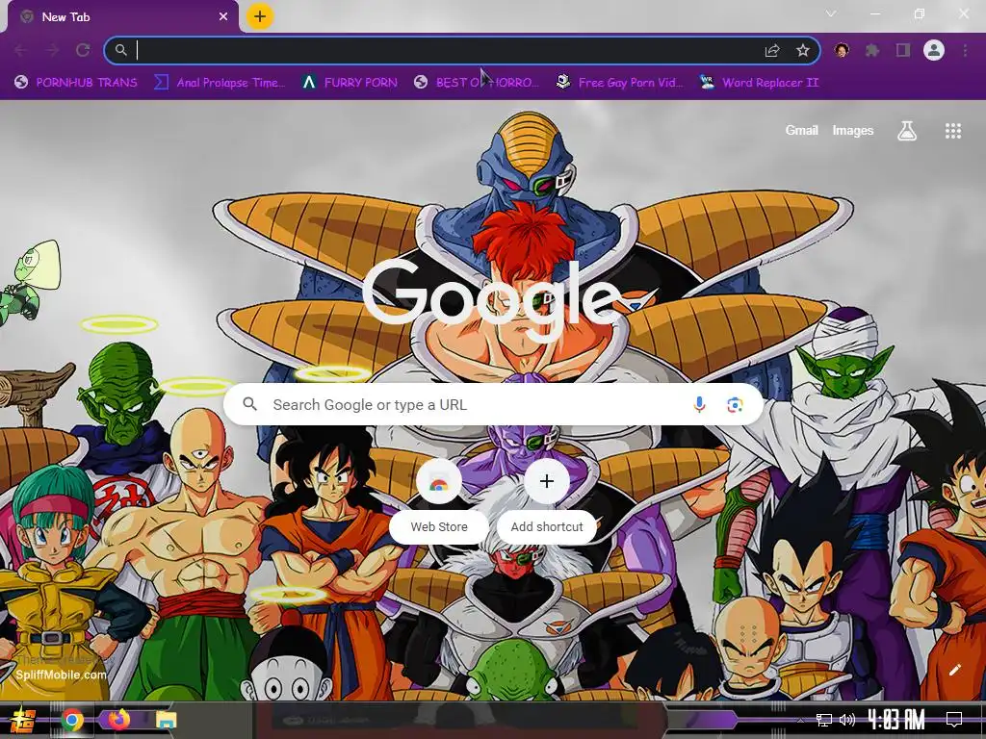Click the SpliffMobile.com theme credit link

[x=61, y=675]
